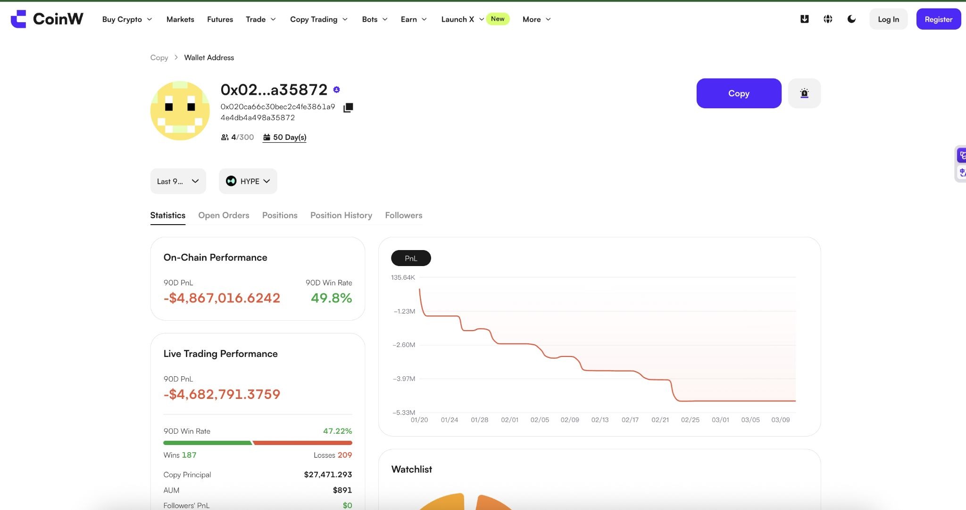Screen dimensions: 966x510
Task: Click the followers icon next to 4/300
Action: (x=225, y=137)
